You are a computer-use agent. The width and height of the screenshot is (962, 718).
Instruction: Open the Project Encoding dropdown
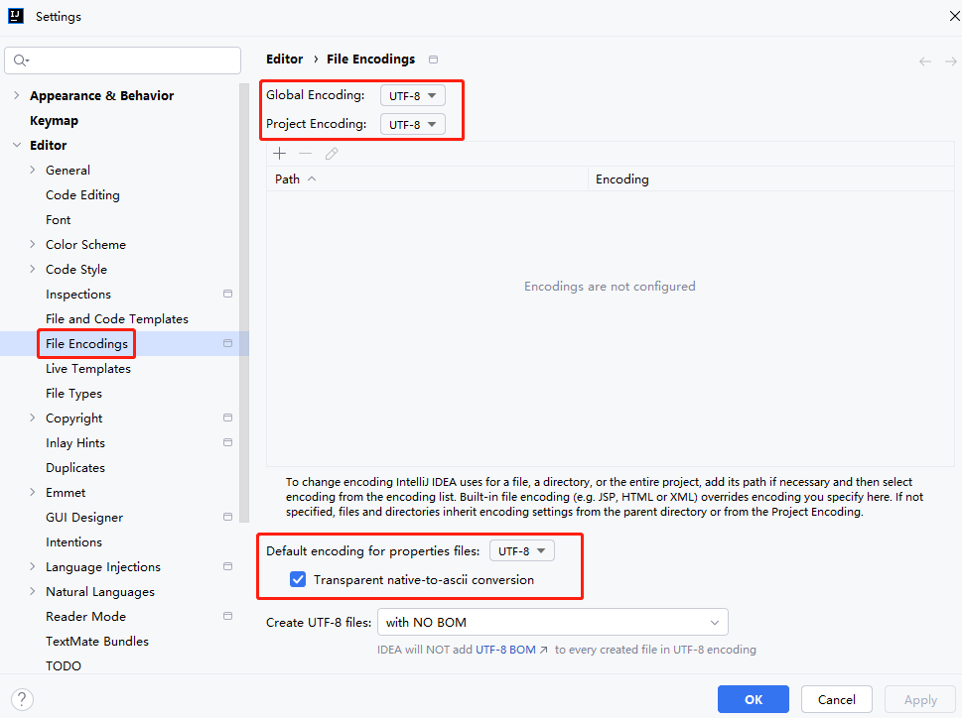coord(412,125)
